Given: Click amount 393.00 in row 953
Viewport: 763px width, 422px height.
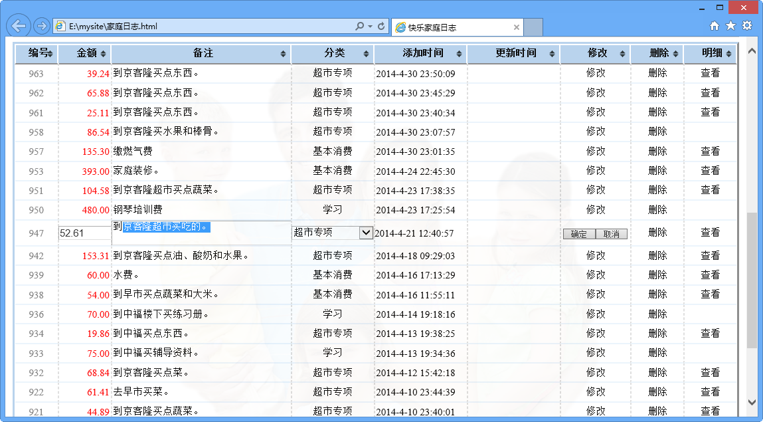Looking at the screenshot, I should click(x=96, y=171).
